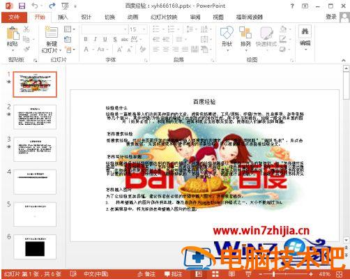Click the Undo arrow icon

tap(35, 6)
